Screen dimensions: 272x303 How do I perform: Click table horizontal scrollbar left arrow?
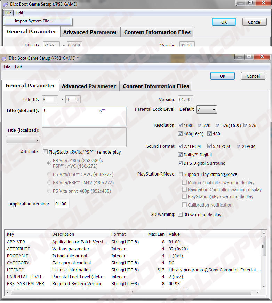coord(8,292)
